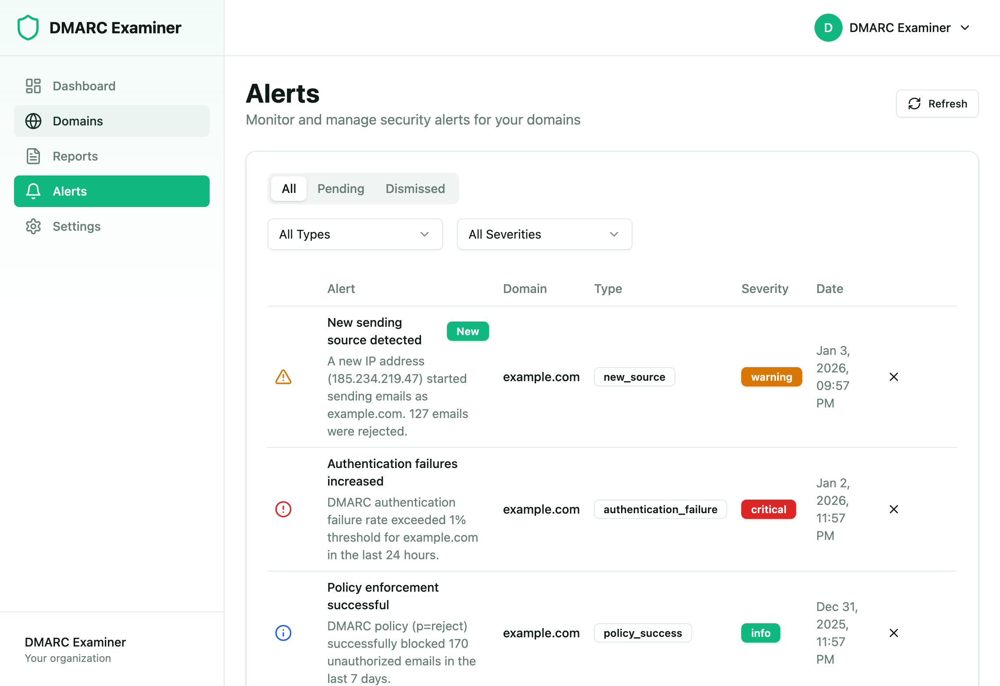The image size is (1000, 686).
Task: Click the warning triangle on the new source alert
Action: pos(283,377)
